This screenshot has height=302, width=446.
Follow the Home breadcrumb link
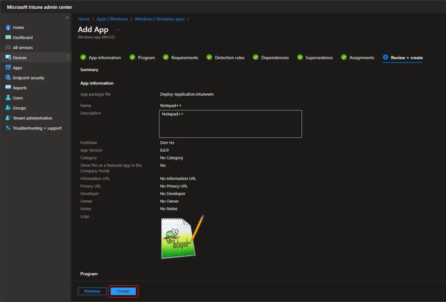pyautogui.click(x=84, y=19)
